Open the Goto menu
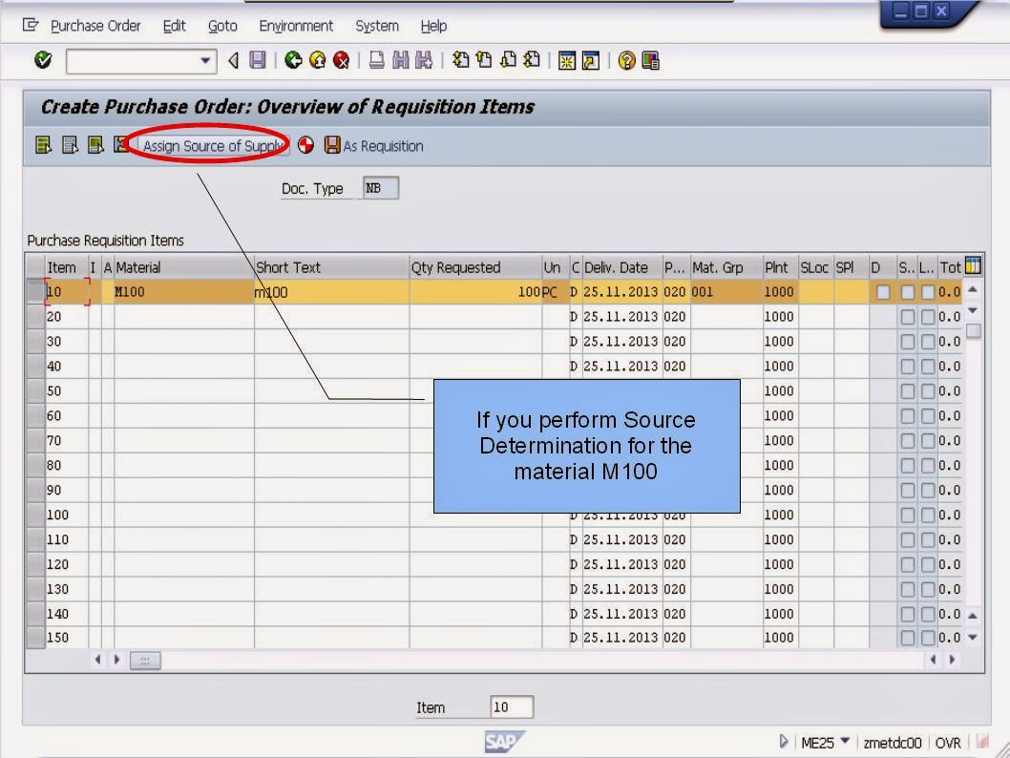Image resolution: width=1010 pixels, height=758 pixels. pyautogui.click(x=222, y=26)
